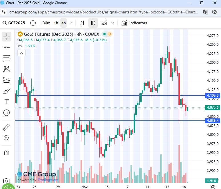Viewport: 221px width, 189px height.
Task: Collapse the indicator legend chevron
Action: (21, 53)
